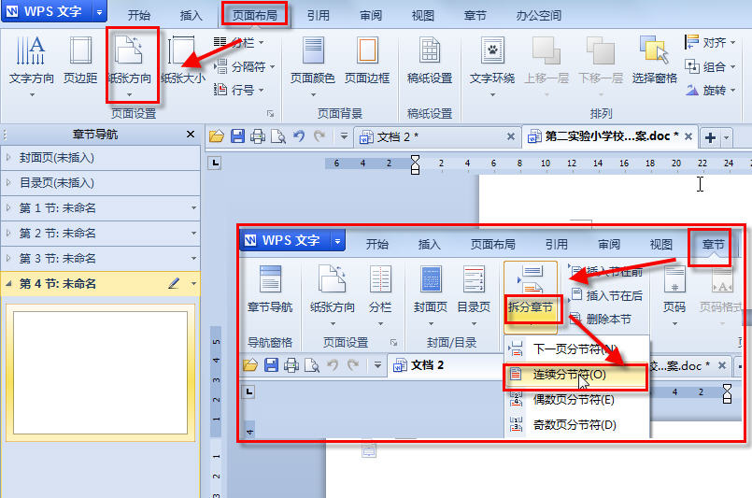Open file with the folder icon in main toolbar
The height and width of the screenshot is (498, 752).
217,136
